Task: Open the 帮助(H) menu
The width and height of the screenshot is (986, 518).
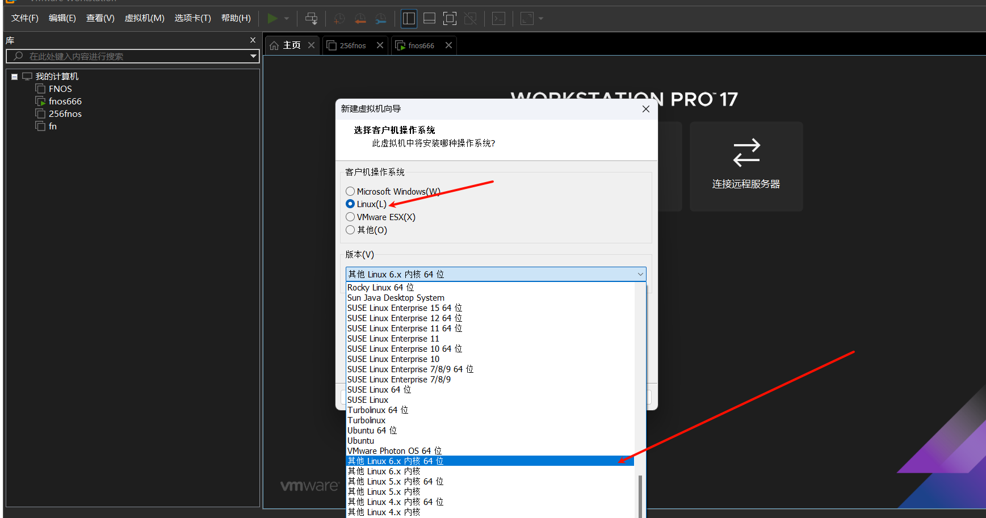Action: [236, 18]
